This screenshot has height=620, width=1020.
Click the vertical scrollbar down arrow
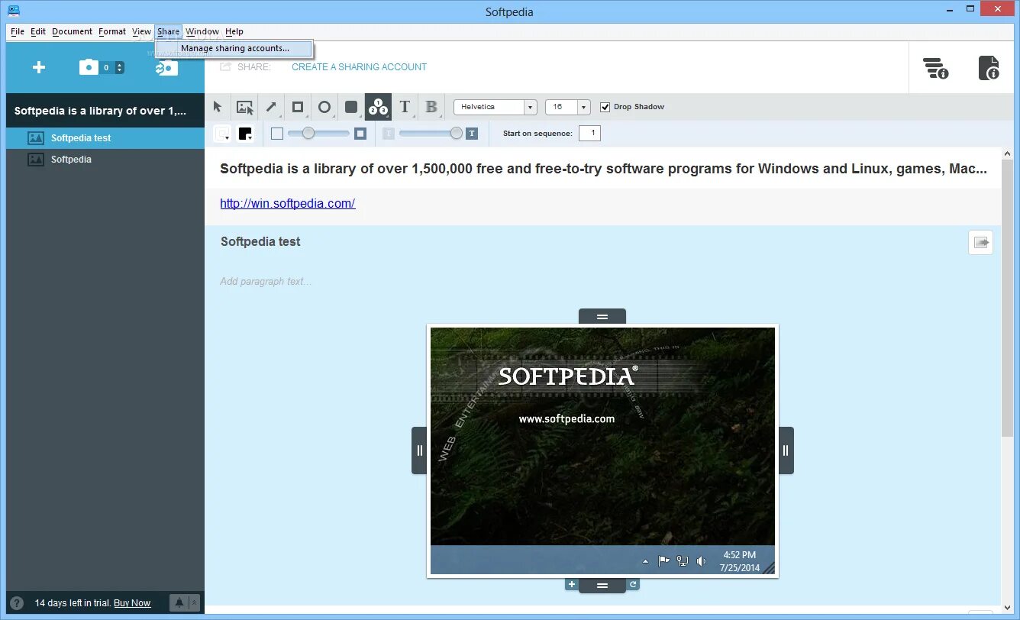point(1007,608)
